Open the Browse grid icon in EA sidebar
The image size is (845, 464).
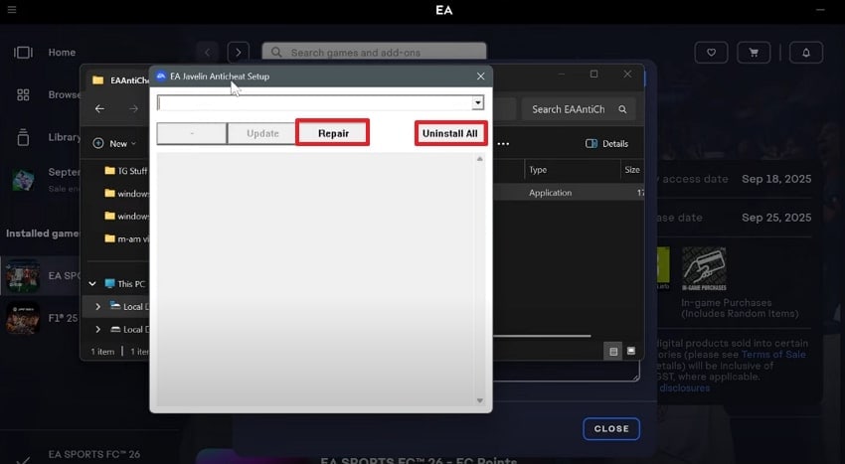click(23, 94)
